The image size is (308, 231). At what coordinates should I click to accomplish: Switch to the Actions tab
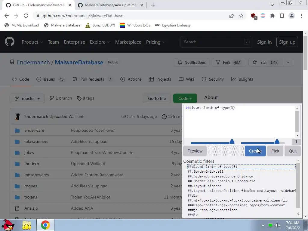click(x=131, y=79)
